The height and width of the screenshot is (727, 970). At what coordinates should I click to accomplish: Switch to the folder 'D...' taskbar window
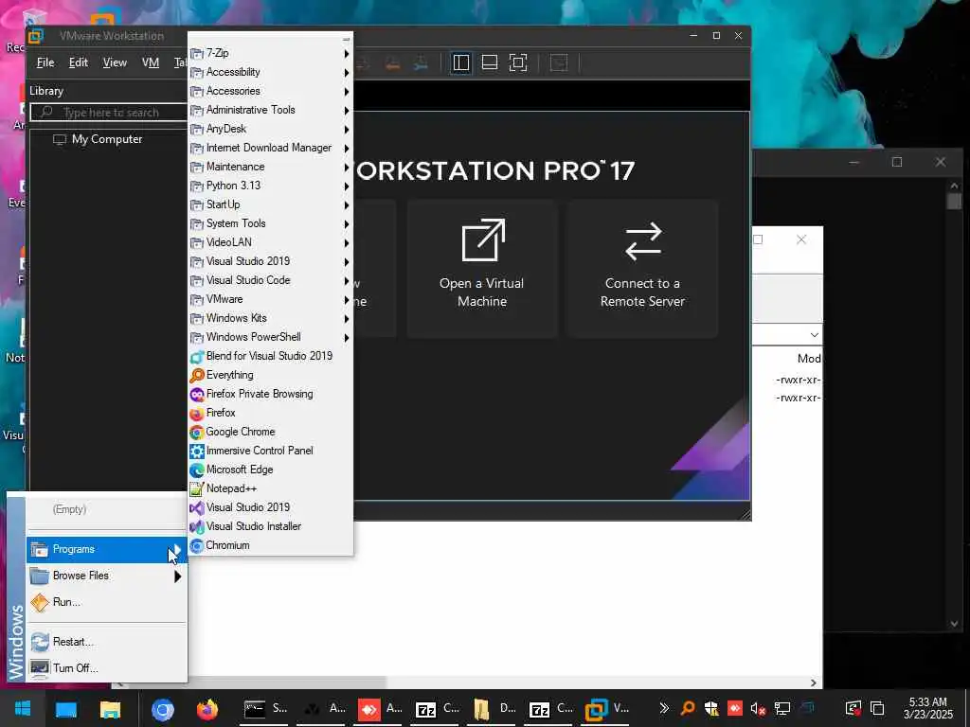tap(493, 709)
